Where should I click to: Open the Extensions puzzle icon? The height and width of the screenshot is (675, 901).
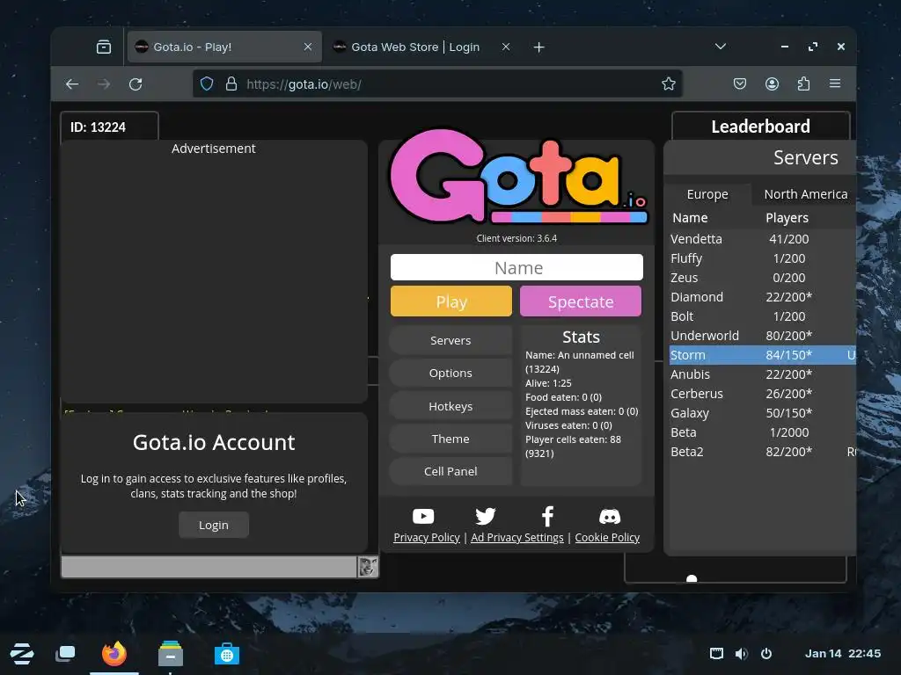tap(803, 83)
